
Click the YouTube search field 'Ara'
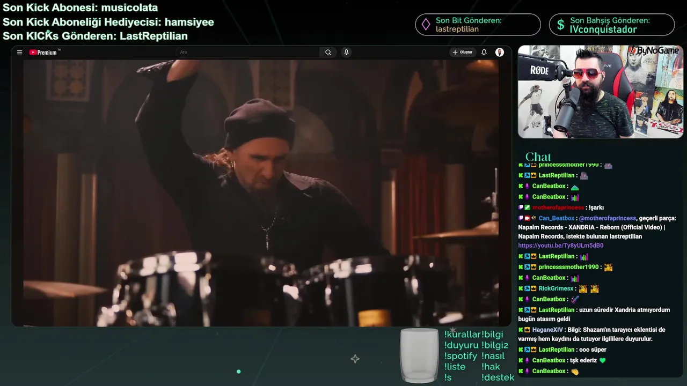[249, 53]
